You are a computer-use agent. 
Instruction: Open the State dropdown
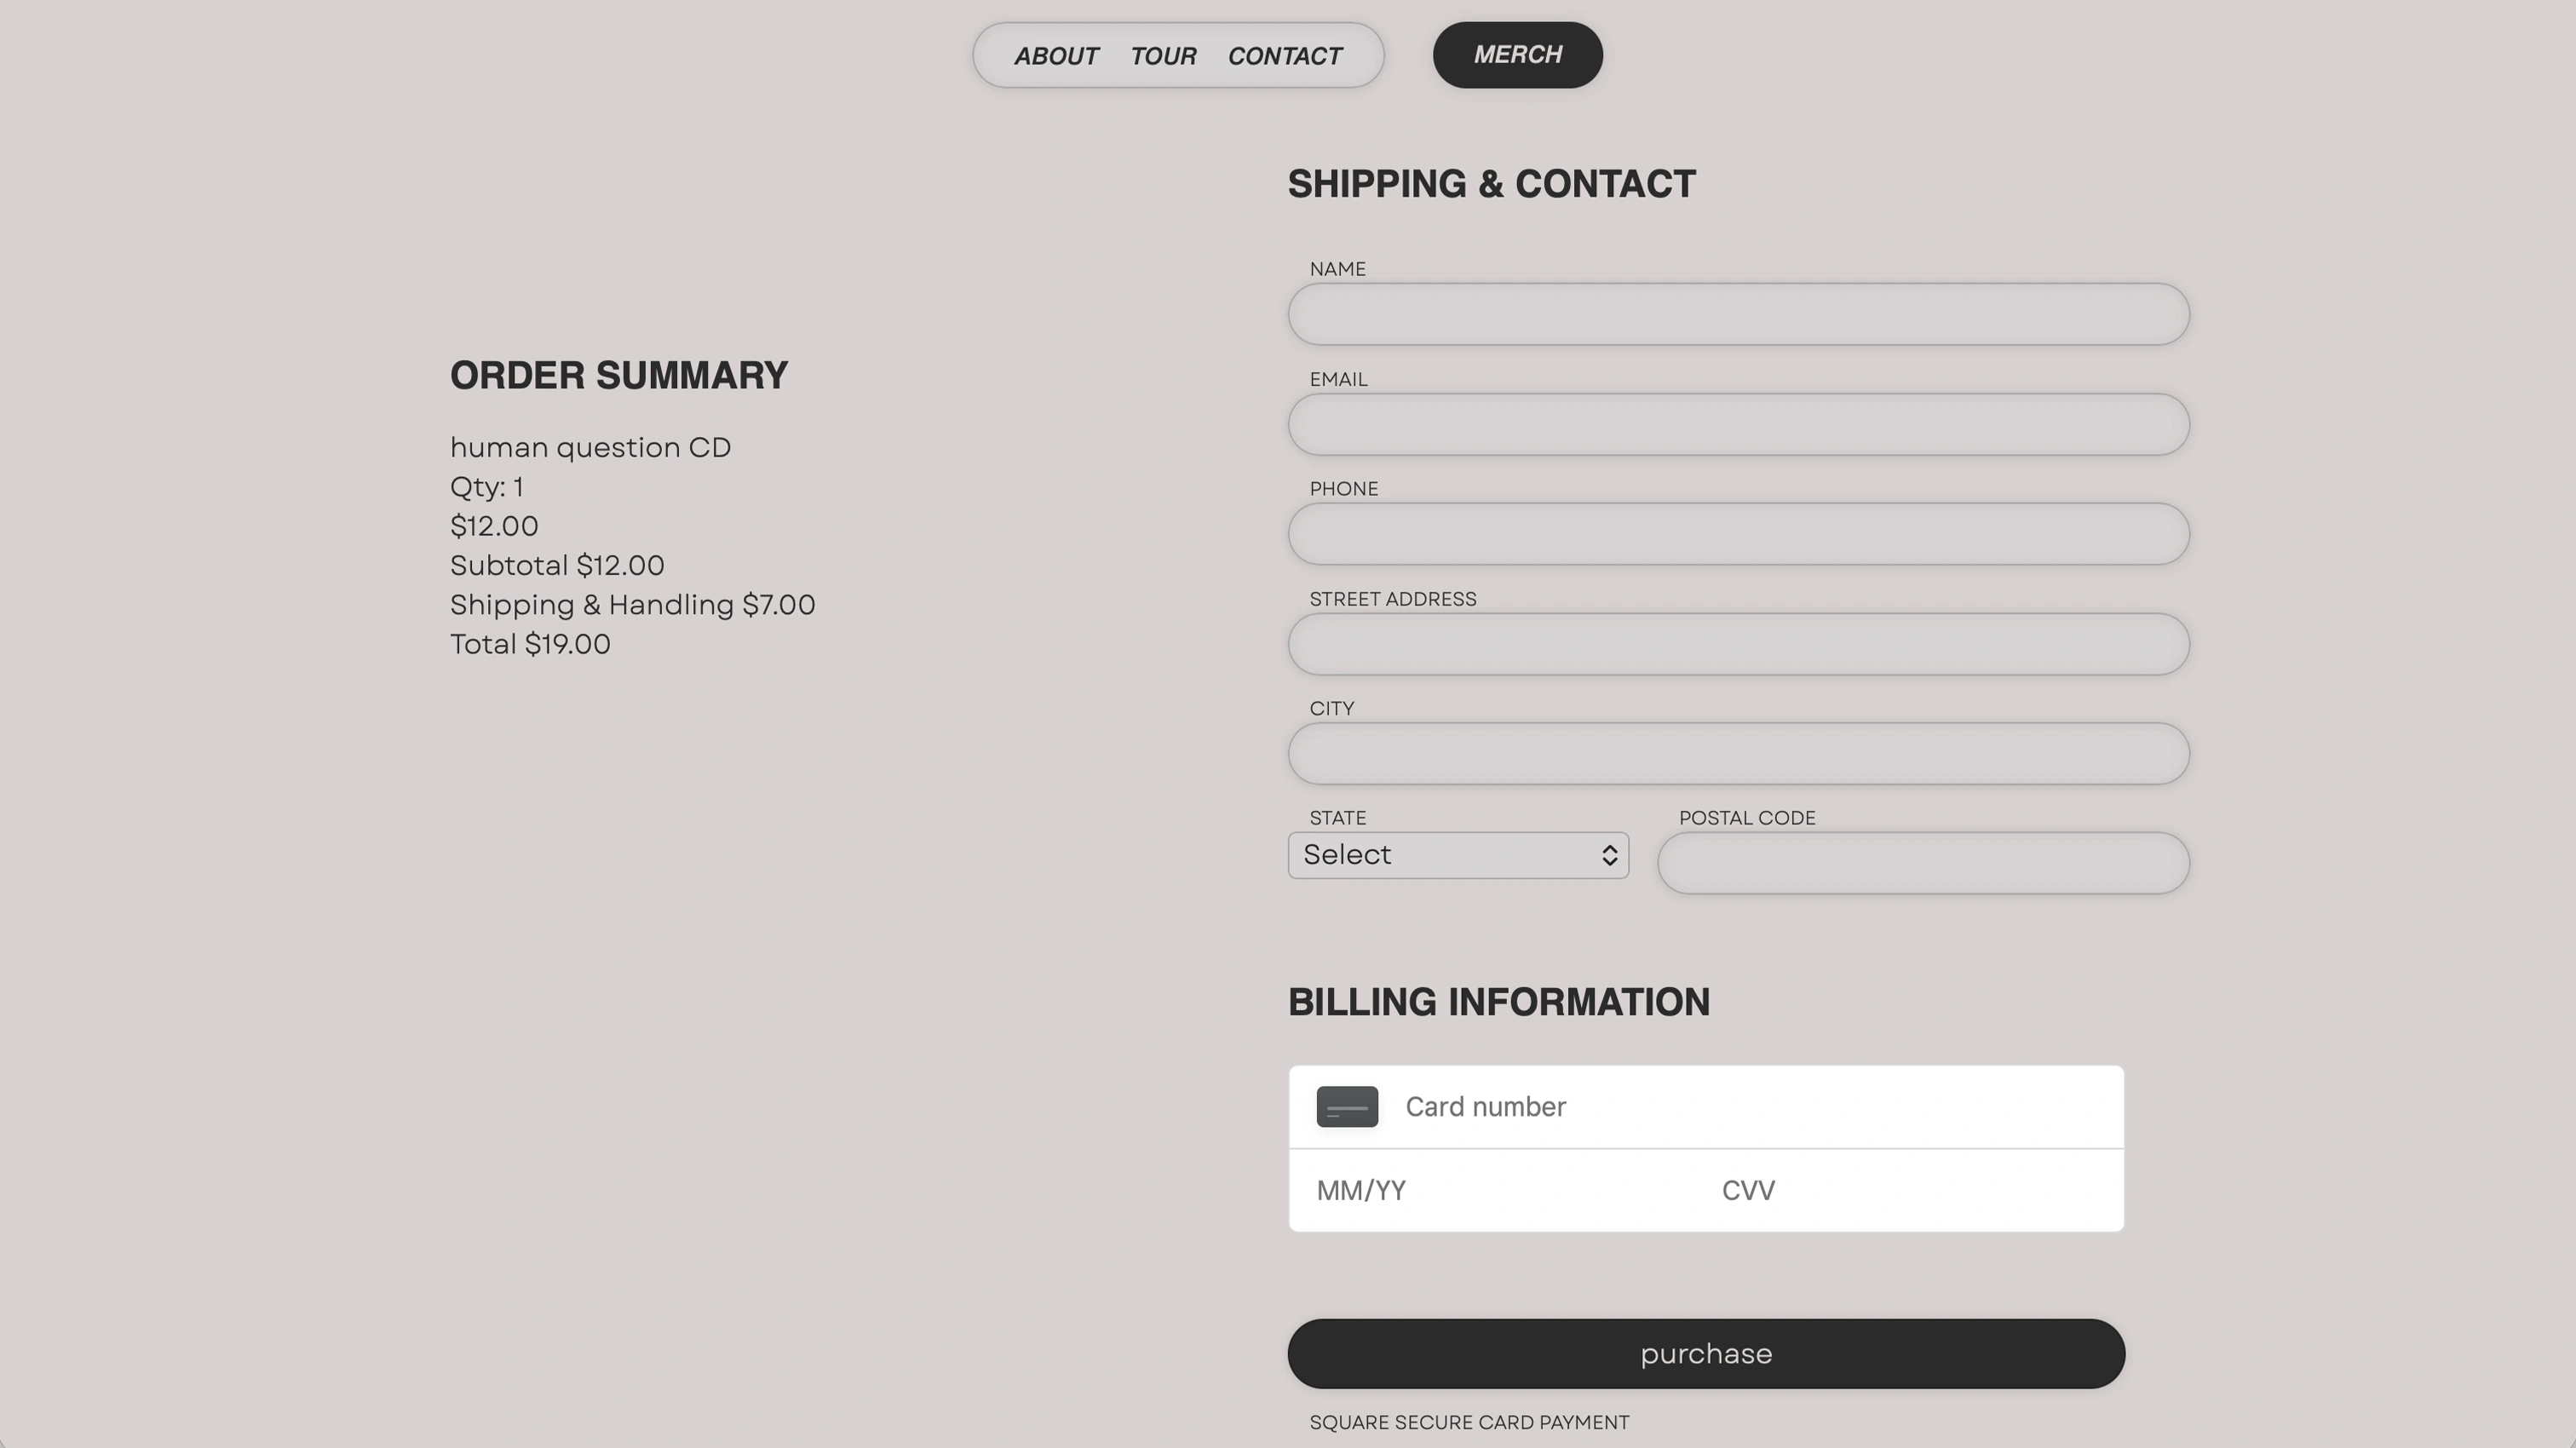pos(1458,855)
